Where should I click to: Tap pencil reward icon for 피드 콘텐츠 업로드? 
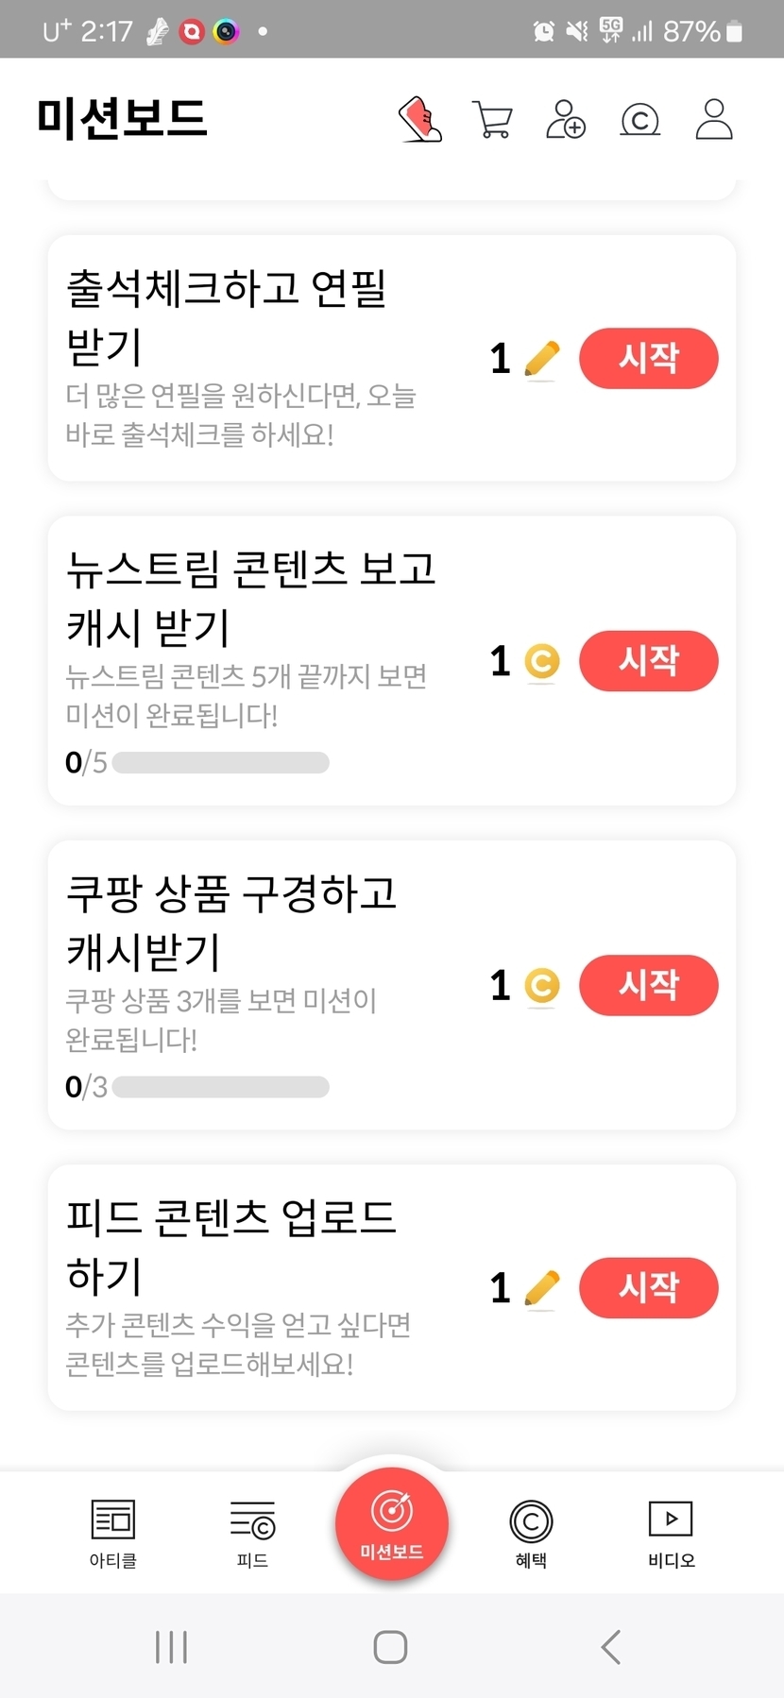click(x=541, y=1288)
